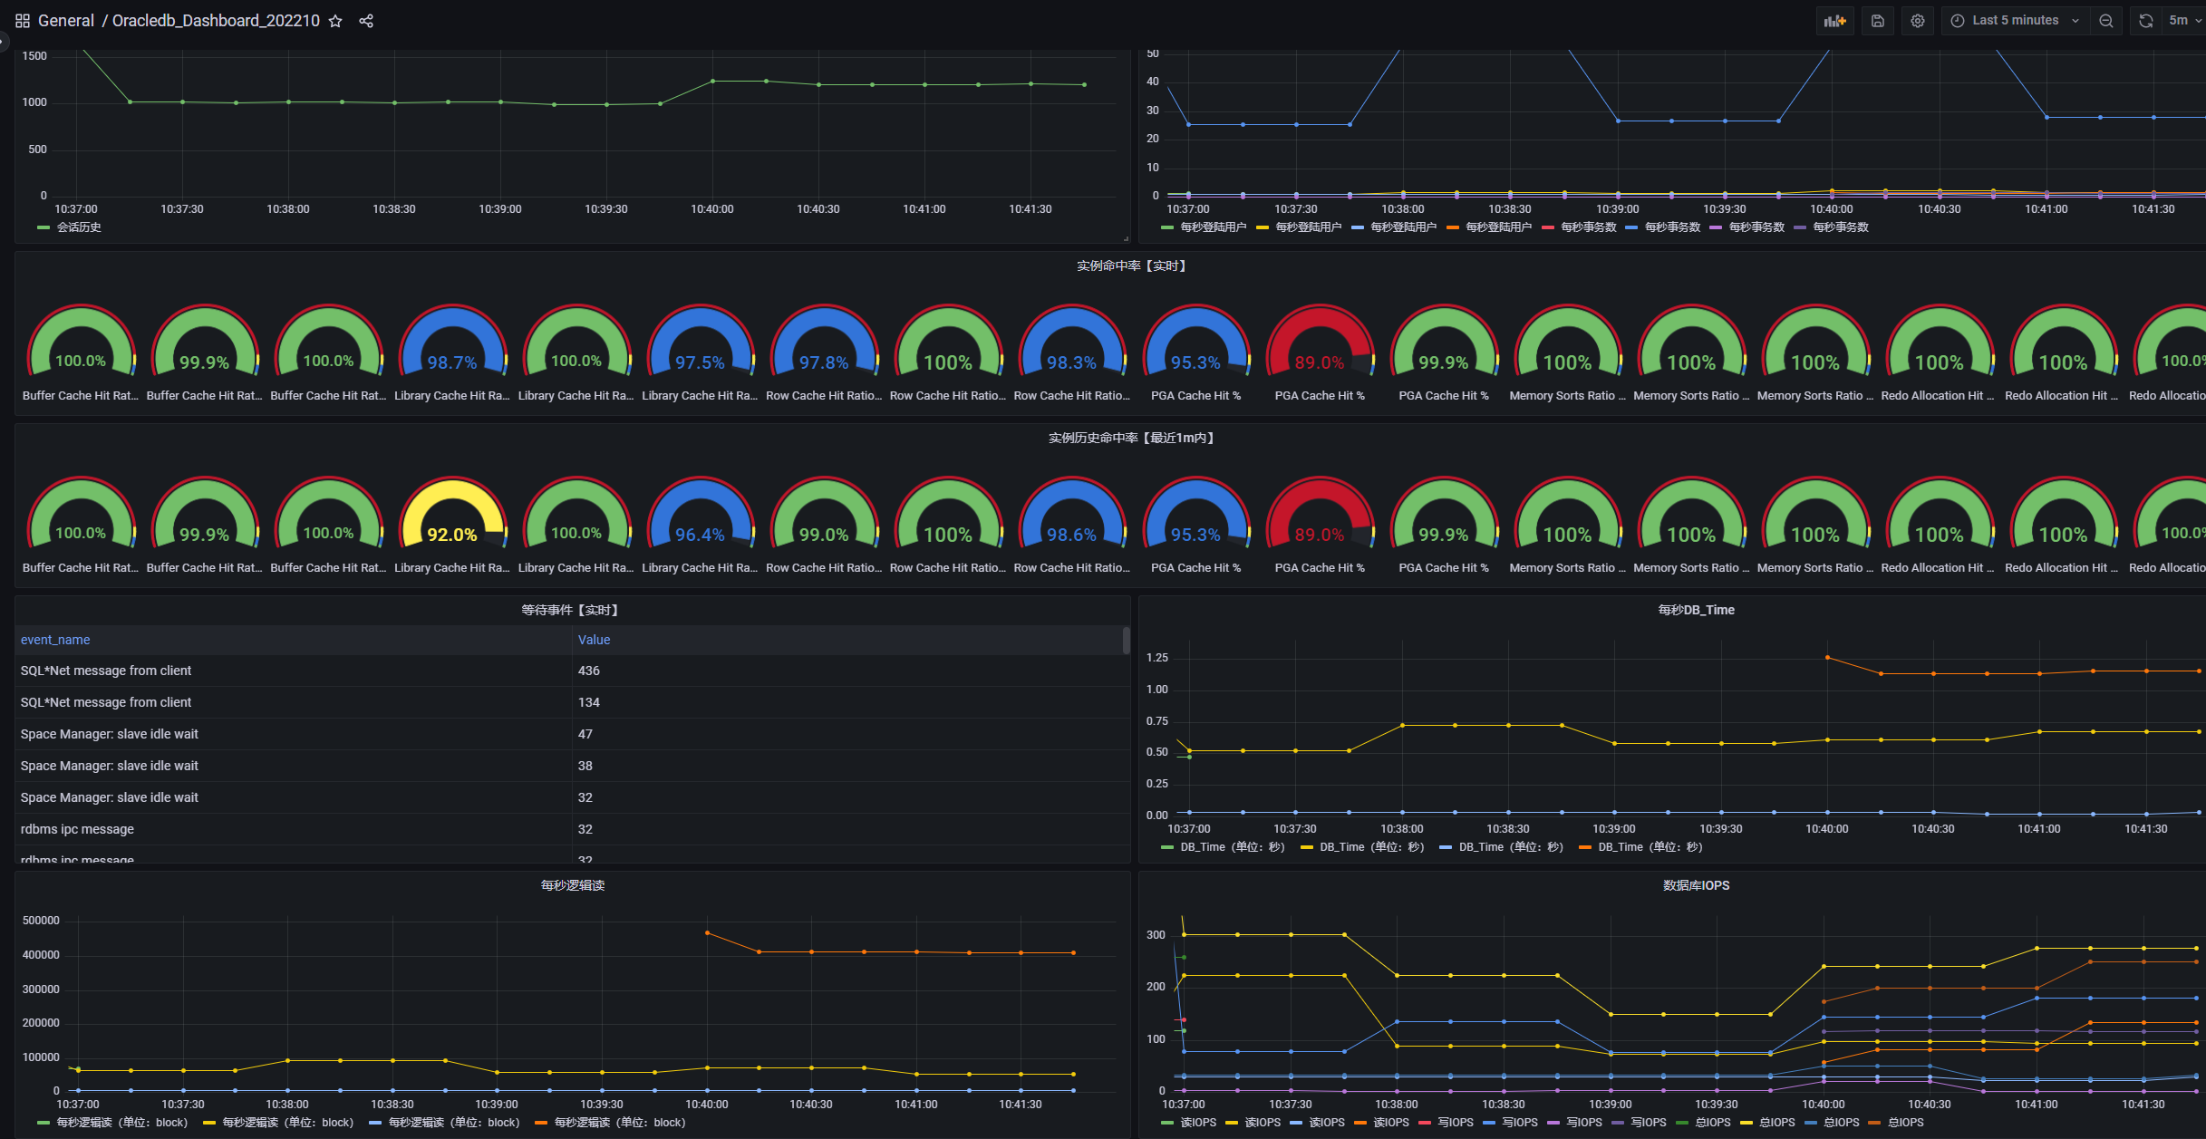Open the 每秒逻辑读 panel title menu
Viewport: 2206px width, 1139px height.
[x=572, y=885]
